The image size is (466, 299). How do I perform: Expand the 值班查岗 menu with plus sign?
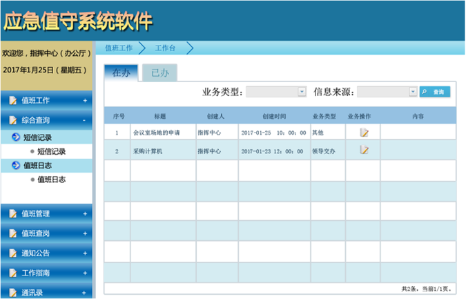coord(85,233)
